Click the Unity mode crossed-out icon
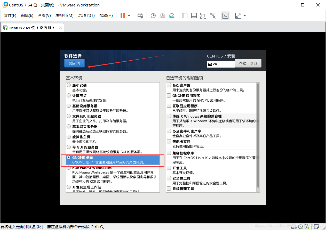 (212, 16)
